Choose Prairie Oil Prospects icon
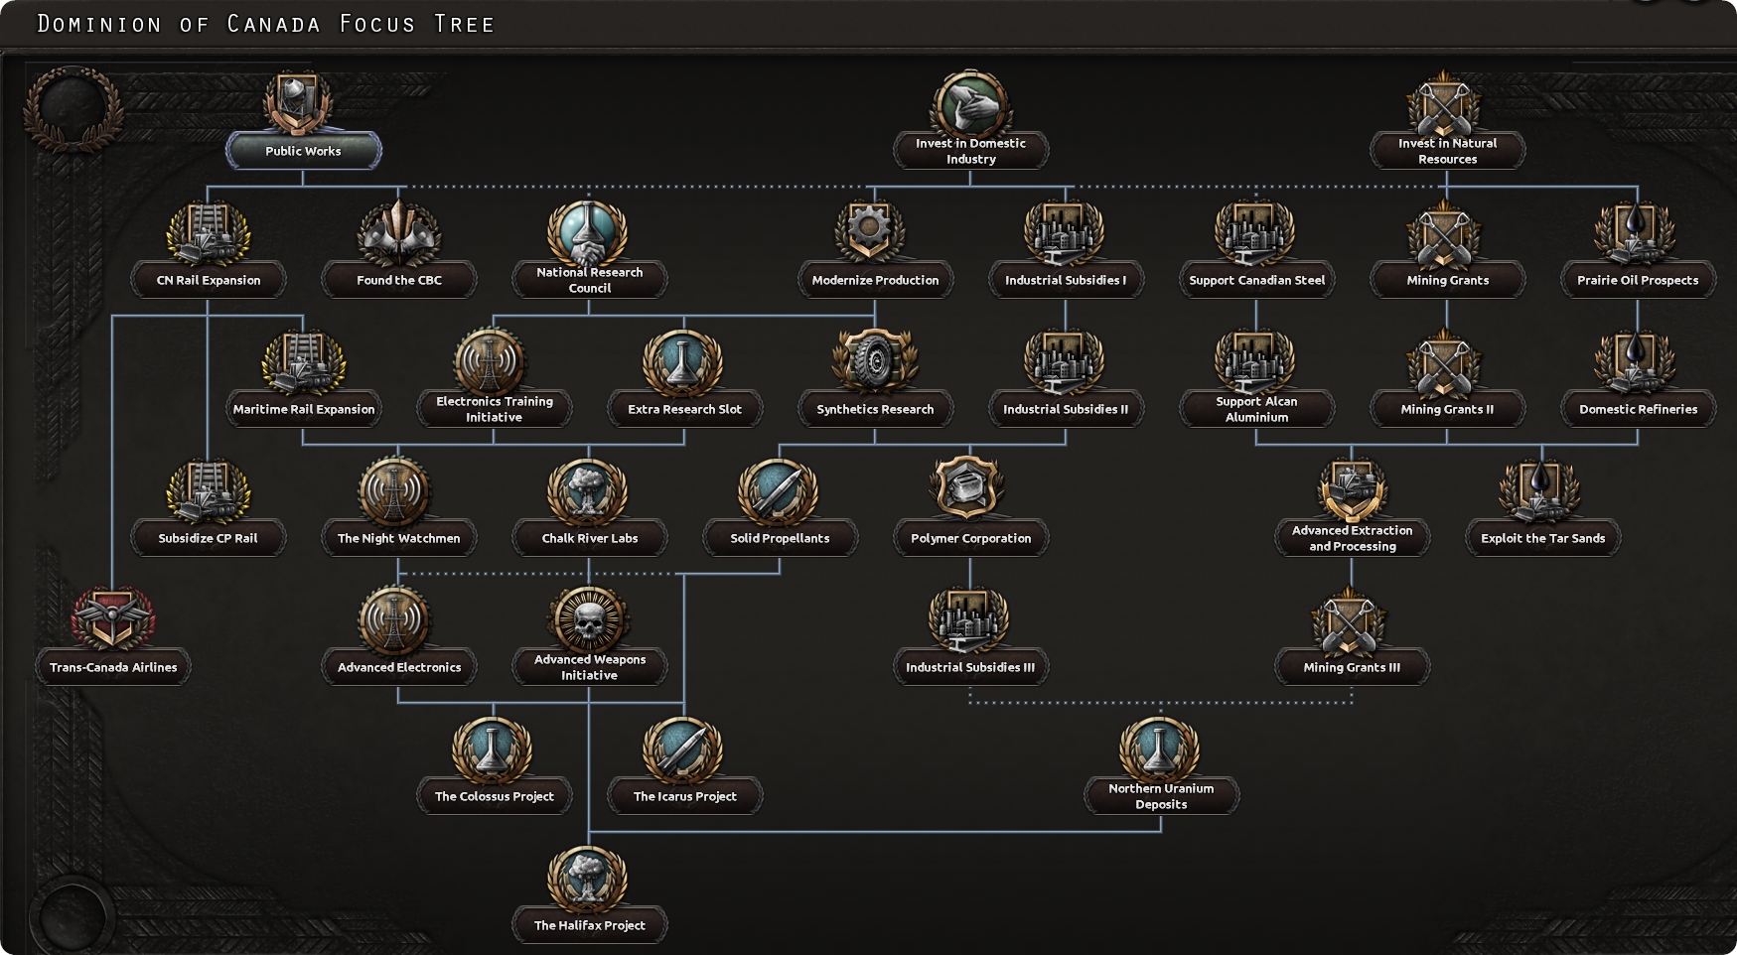Image resolution: width=1737 pixels, height=955 pixels. click(1635, 234)
